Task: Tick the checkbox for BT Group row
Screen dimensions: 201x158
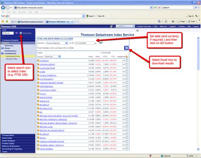Action: (127, 134)
